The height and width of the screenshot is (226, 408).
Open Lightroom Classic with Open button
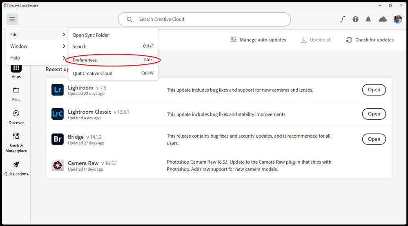click(x=374, y=114)
